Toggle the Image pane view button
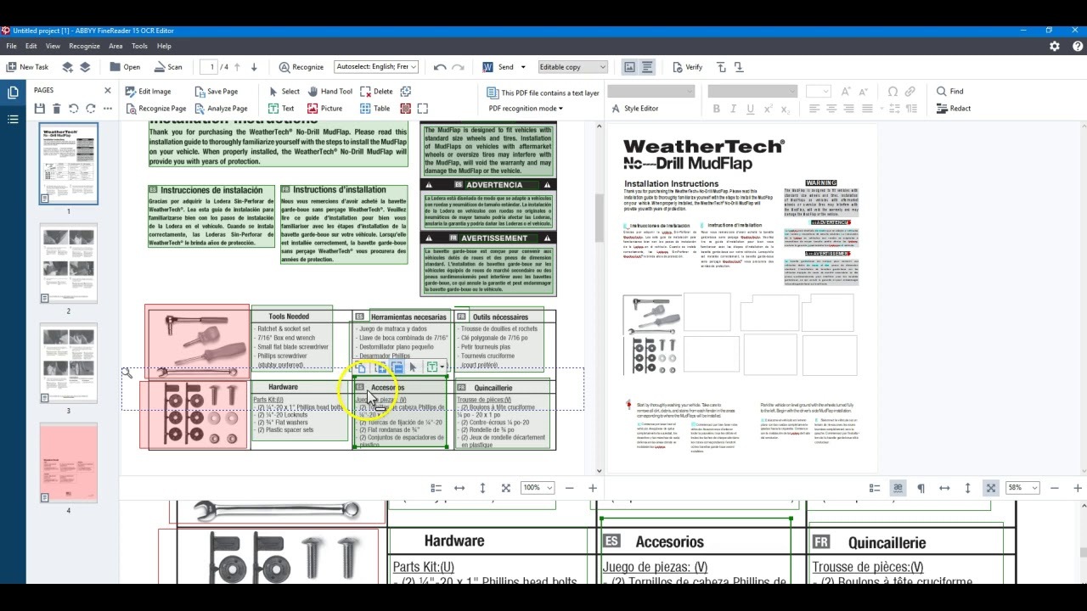The width and height of the screenshot is (1087, 611). [x=629, y=67]
